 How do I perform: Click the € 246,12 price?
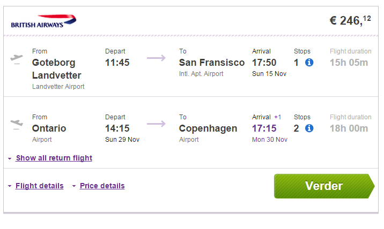pyautogui.click(x=350, y=20)
